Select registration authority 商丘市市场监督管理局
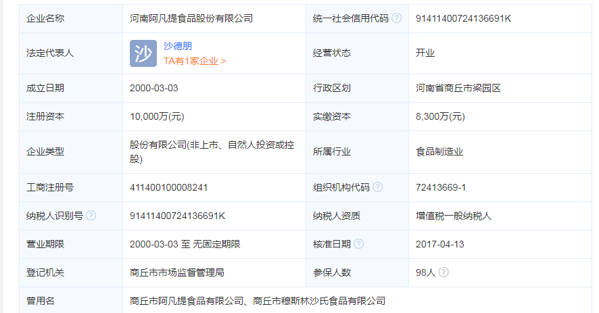The image size is (599, 313). [x=177, y=272]
